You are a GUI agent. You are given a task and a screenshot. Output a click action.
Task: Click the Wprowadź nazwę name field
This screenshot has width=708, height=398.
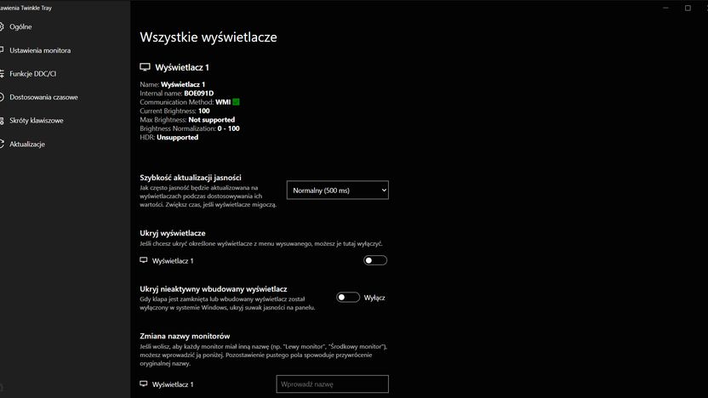[x=332, y=384]
